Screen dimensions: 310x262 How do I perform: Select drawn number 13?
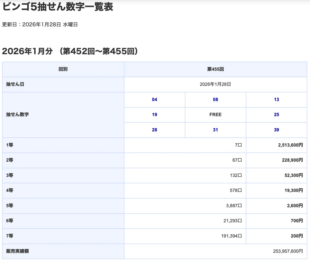(x=276, y=99)
